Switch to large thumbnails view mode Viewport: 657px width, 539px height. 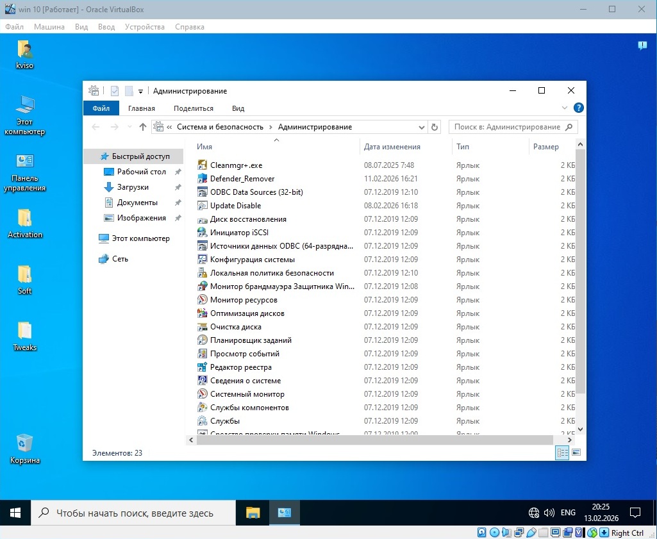pyautogui.click(x=576, y=452)
